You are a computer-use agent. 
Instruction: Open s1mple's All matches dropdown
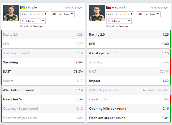tap(63, 14)
